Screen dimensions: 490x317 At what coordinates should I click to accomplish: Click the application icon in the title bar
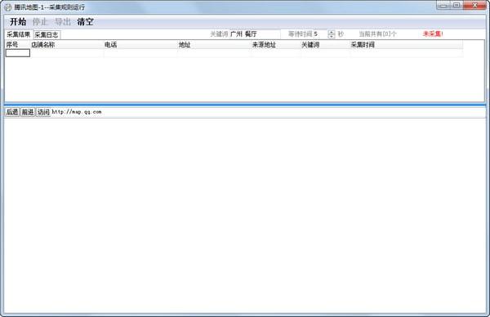(x=8, y=7)
